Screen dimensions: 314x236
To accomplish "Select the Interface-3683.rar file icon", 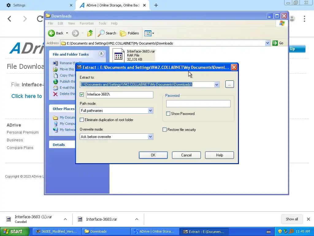I will coord(118,55).
